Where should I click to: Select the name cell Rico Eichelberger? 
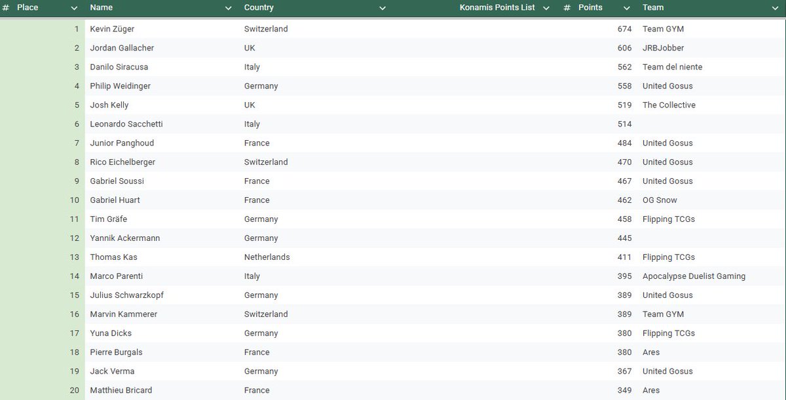pos(123,162)
